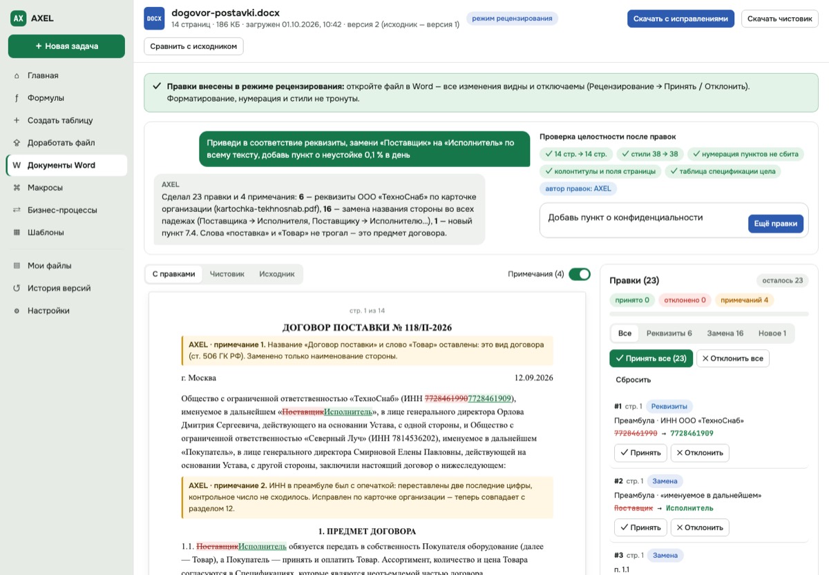
Task: Click the Скачать чистовик button
Action: (779, 19)
